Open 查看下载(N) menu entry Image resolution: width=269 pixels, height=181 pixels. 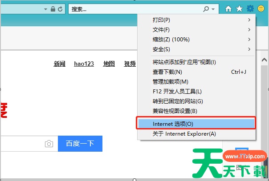(196, 72)
